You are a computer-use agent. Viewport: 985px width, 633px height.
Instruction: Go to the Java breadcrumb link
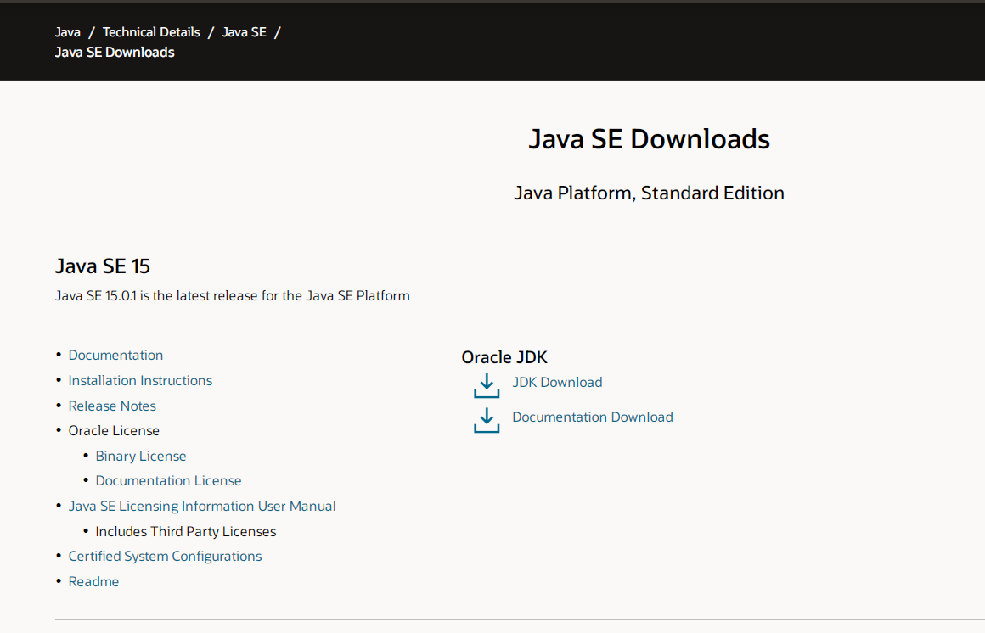[68, 32]
